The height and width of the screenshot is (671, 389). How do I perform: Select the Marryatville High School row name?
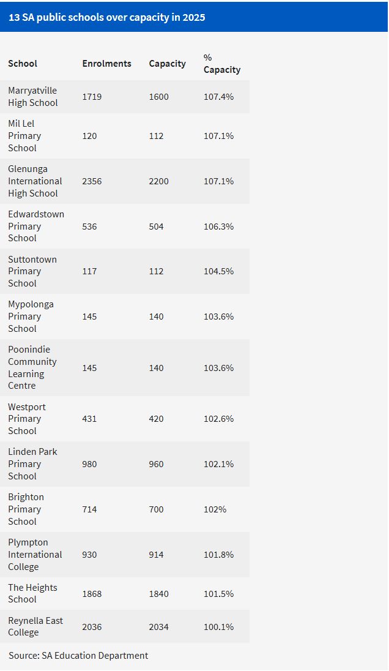[33, 97]
